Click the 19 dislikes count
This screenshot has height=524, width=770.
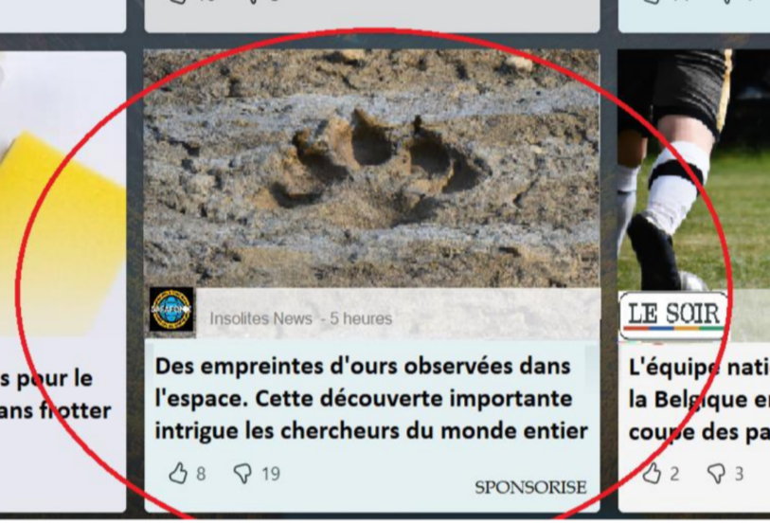271,474
